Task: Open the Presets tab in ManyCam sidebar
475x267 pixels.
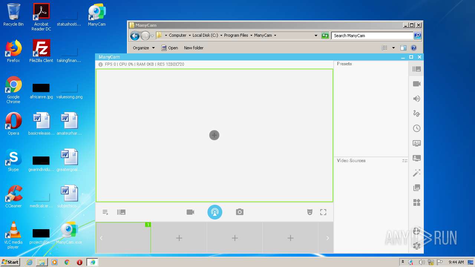Action: tap(416, 69)
